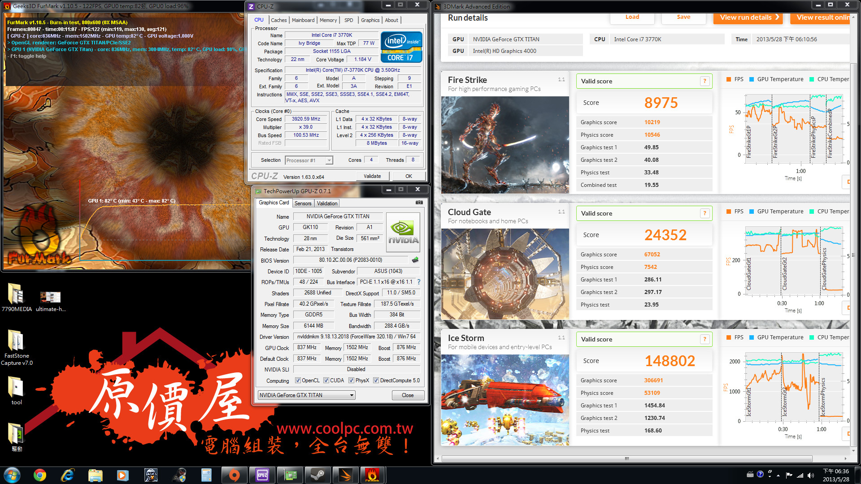Switch to 3DMark taskbar button
Image resolution: width=861 pixels, height=484 pixels.
click(345, 475)
